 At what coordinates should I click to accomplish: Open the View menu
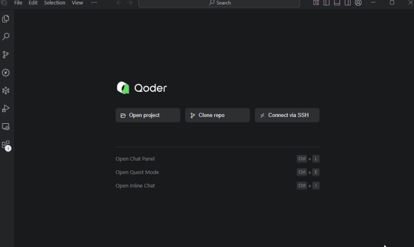[77, 3]
